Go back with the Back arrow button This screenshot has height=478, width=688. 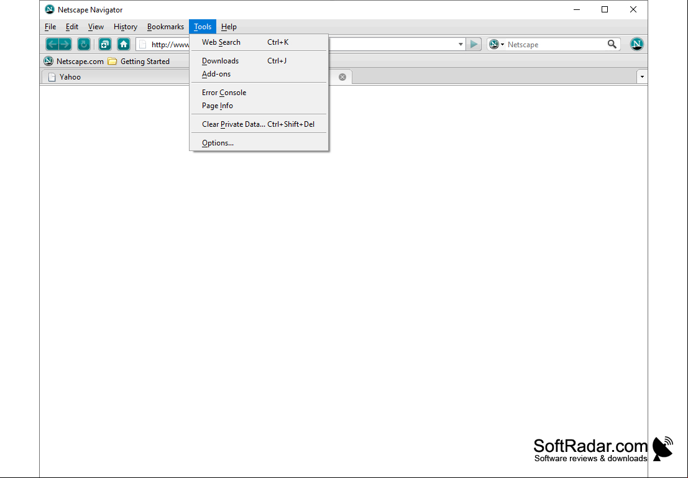(x=52, y=44)
